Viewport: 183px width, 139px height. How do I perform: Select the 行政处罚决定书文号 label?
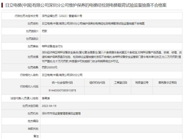(x=27, y=16)
